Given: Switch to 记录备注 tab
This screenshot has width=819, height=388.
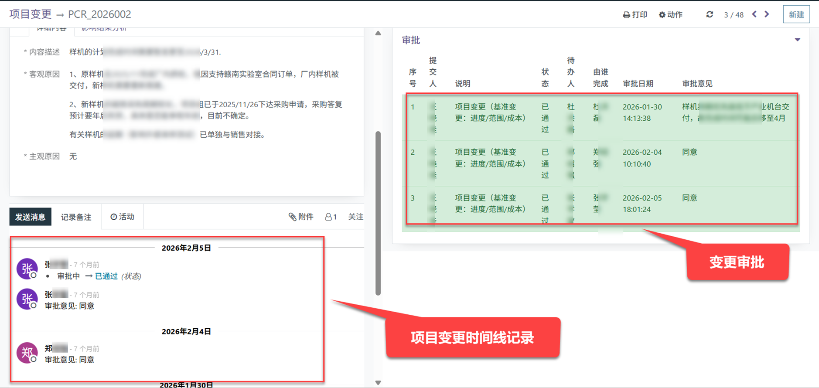Looking at the screenshot, I should tap(76, 217).
